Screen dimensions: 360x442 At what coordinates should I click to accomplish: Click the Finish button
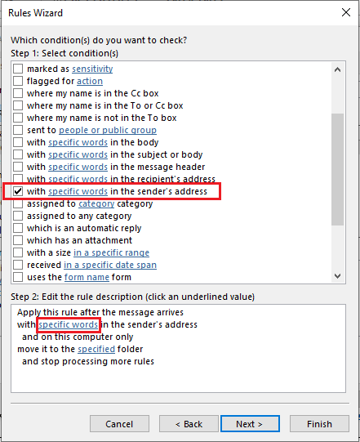pos(319,424)
